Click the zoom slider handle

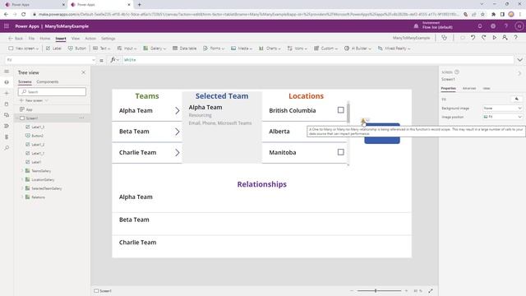tap(376, 290)
